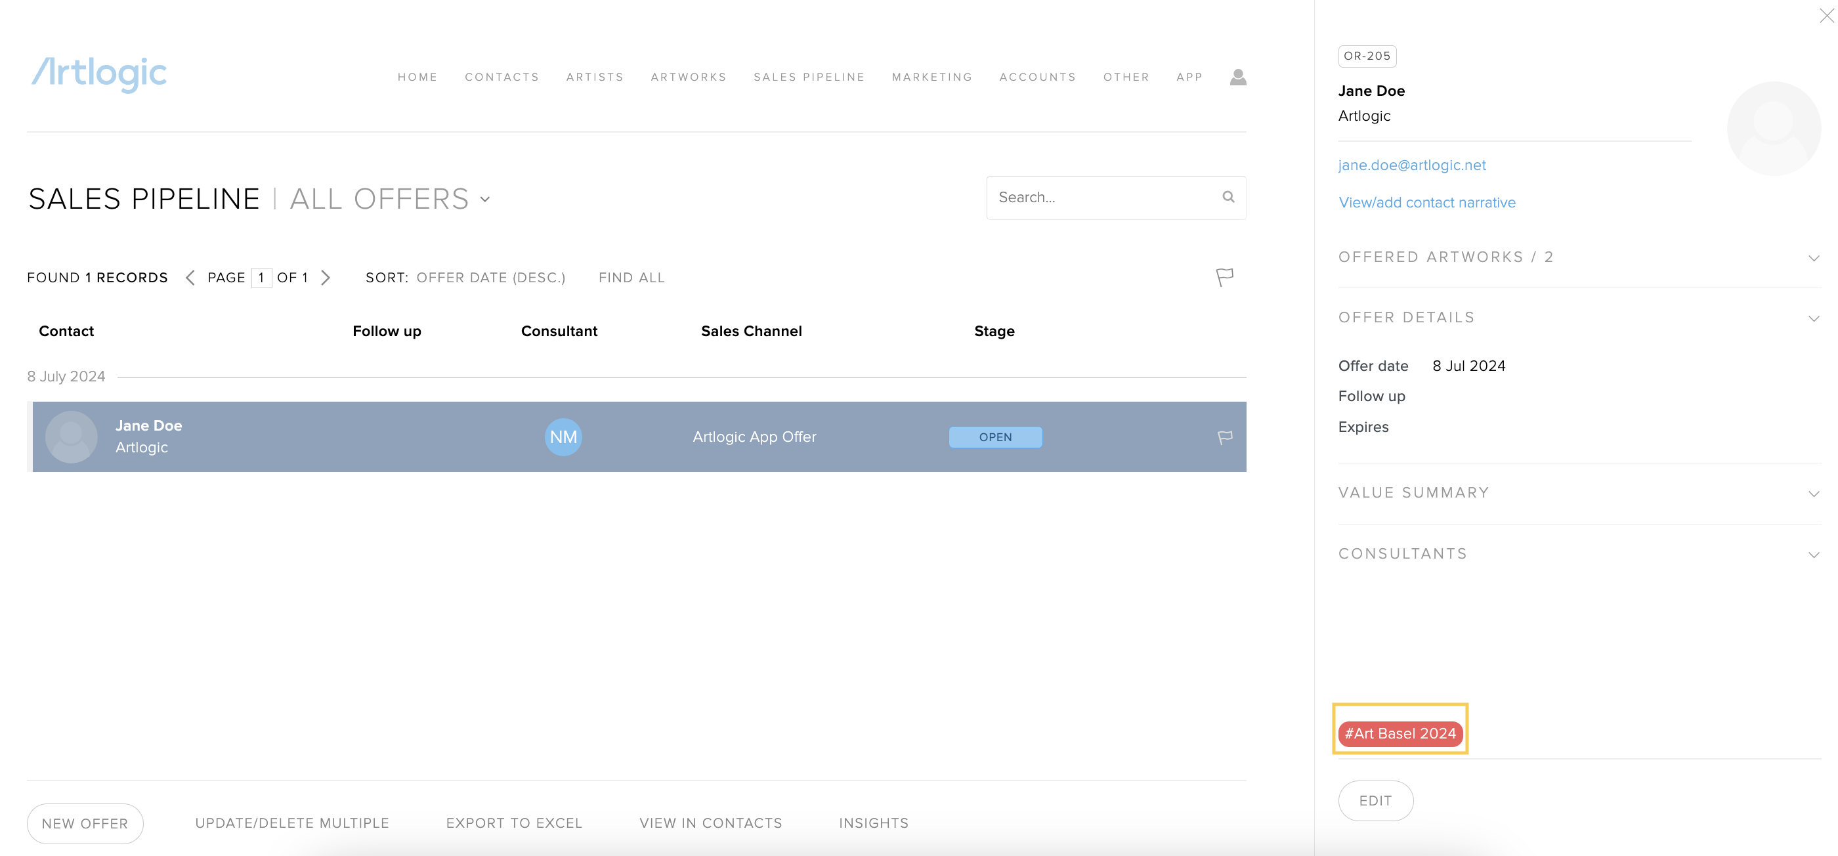The image size is (1838, 856).
Task: Click the flag icon above the table
Action: click(1224, 277)
